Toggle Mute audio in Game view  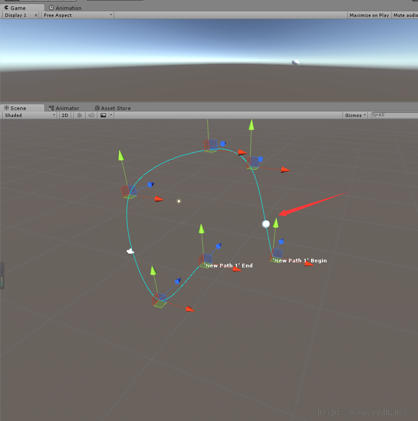tap(405, 15)
